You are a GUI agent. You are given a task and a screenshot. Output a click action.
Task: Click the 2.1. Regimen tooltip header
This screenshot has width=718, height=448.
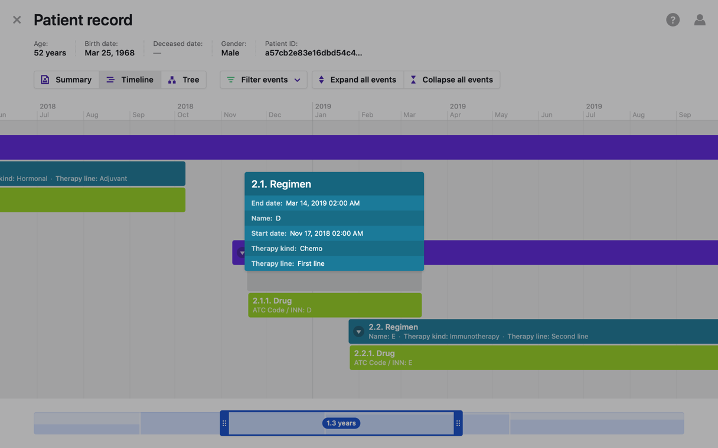coord(334,184)
